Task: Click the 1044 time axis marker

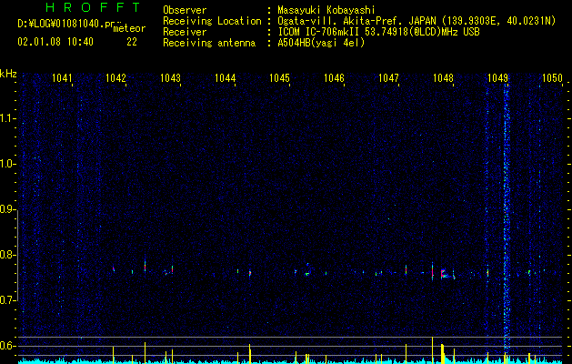Action: pyautogui.click(x=226, y=77)
